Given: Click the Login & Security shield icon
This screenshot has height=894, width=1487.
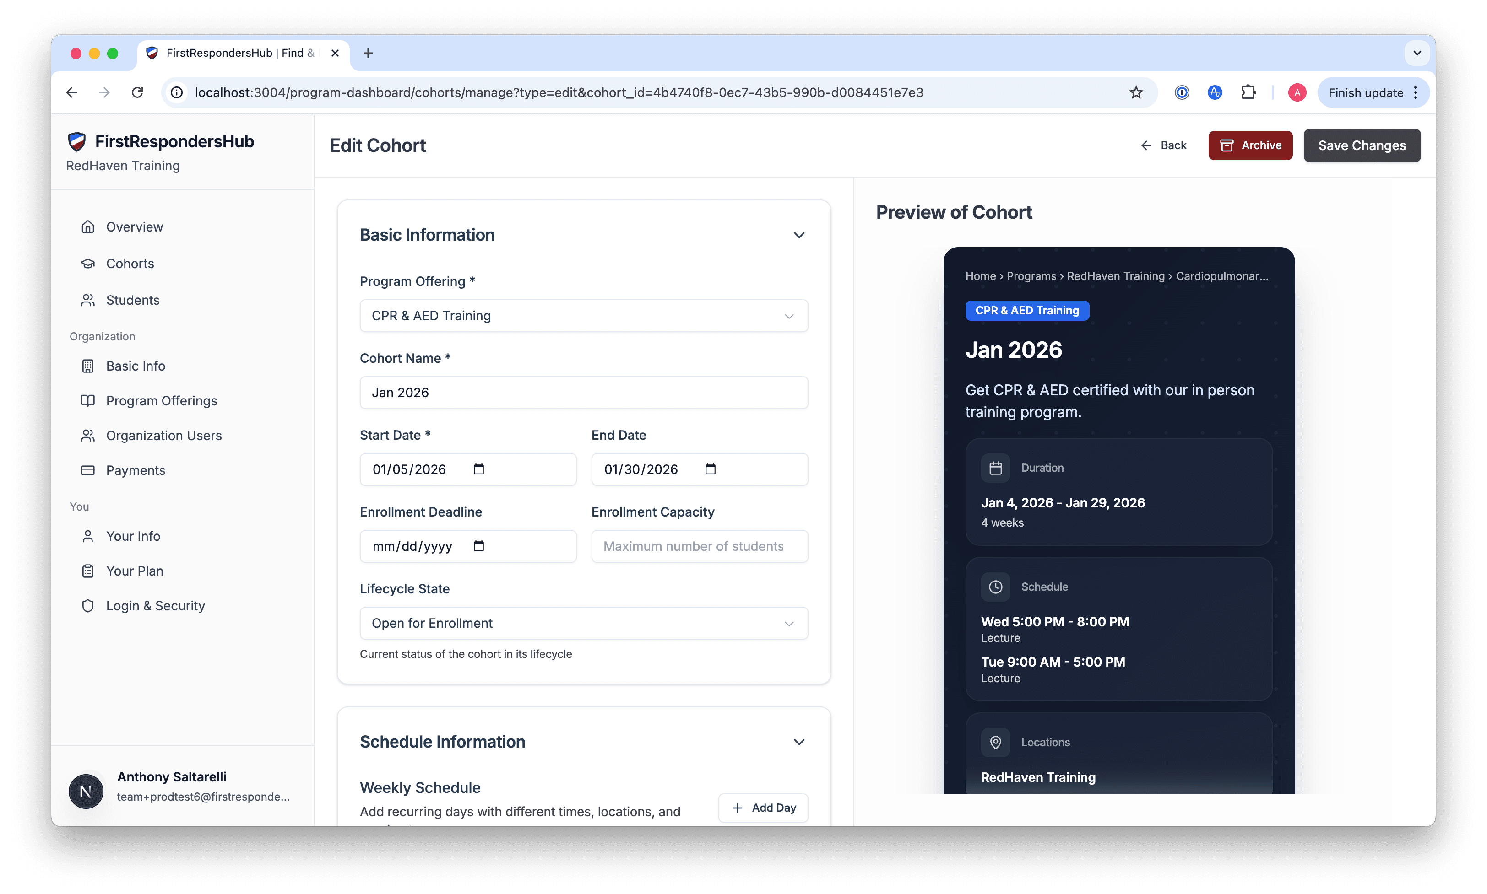Looking at the screenshot, I should point(88,605).
